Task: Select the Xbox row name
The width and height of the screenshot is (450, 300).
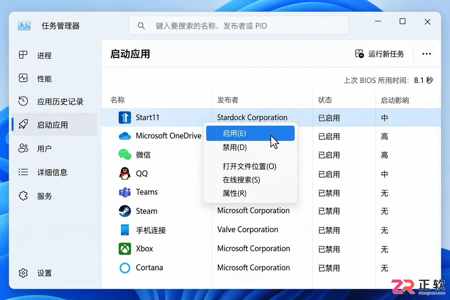Action: tap(144, 249)
